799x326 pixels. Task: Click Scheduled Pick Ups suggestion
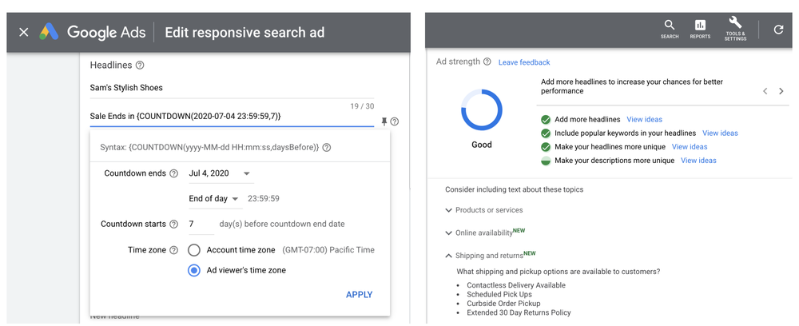499,294
